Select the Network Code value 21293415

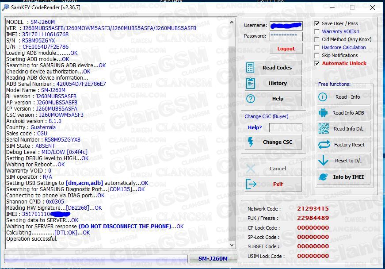313,208
